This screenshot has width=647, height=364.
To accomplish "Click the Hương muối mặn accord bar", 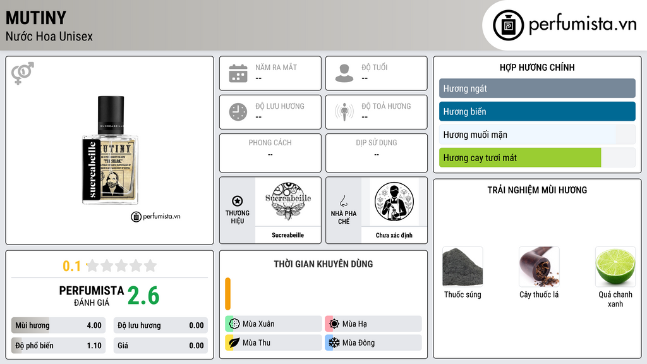I will coord(537,135).
